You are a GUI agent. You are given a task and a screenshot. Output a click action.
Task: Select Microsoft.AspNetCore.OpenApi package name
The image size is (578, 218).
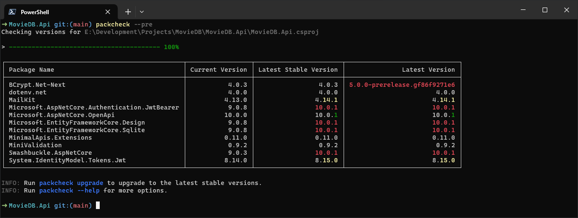[62, 115]
